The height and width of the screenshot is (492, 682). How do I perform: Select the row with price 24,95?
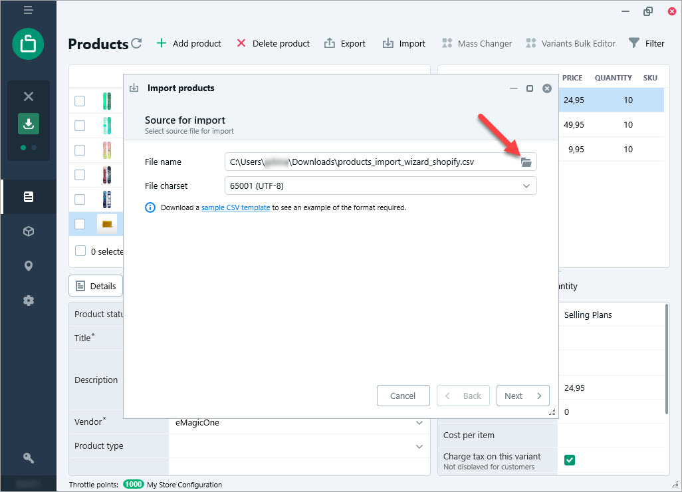(612, 100)
